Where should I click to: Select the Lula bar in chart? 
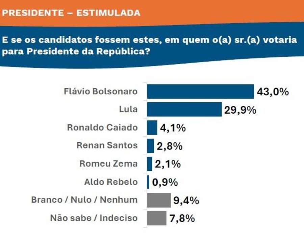(x=184, y=110)
